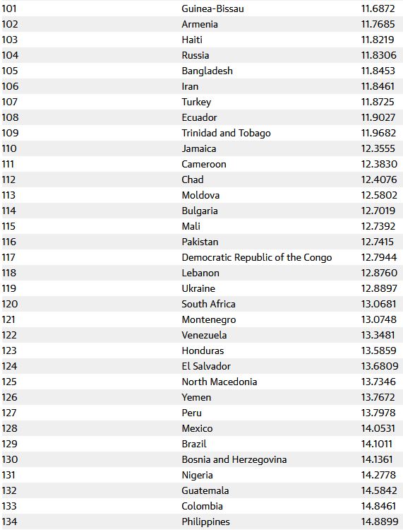The width and height of the screenshot is (403, 530).
Task: Select North Macedonia in the table
Action: click(219, 382)
